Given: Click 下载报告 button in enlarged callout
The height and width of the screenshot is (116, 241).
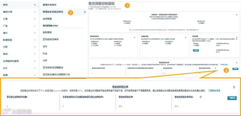Looking at the screenshot, I should pos(232,98).
